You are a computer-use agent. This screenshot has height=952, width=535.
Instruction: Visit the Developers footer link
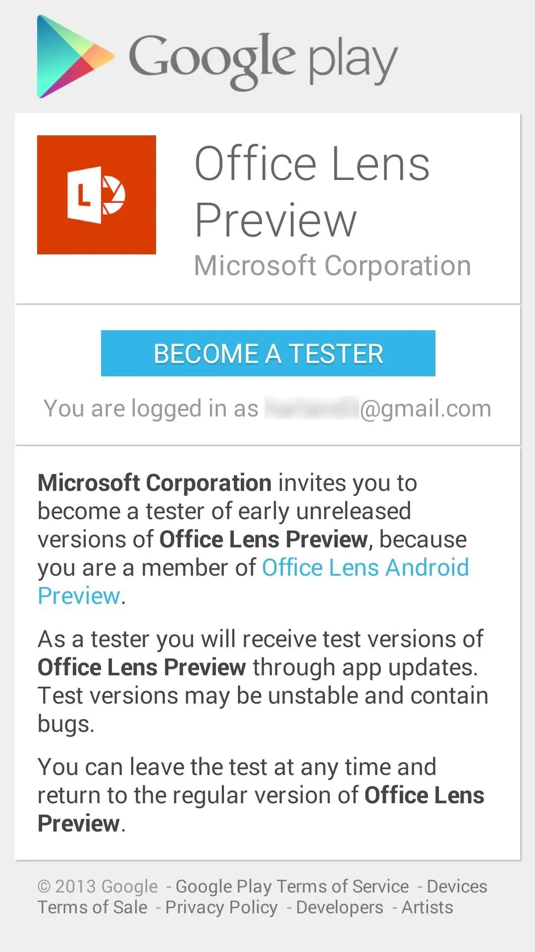click(x=340, y=907)
